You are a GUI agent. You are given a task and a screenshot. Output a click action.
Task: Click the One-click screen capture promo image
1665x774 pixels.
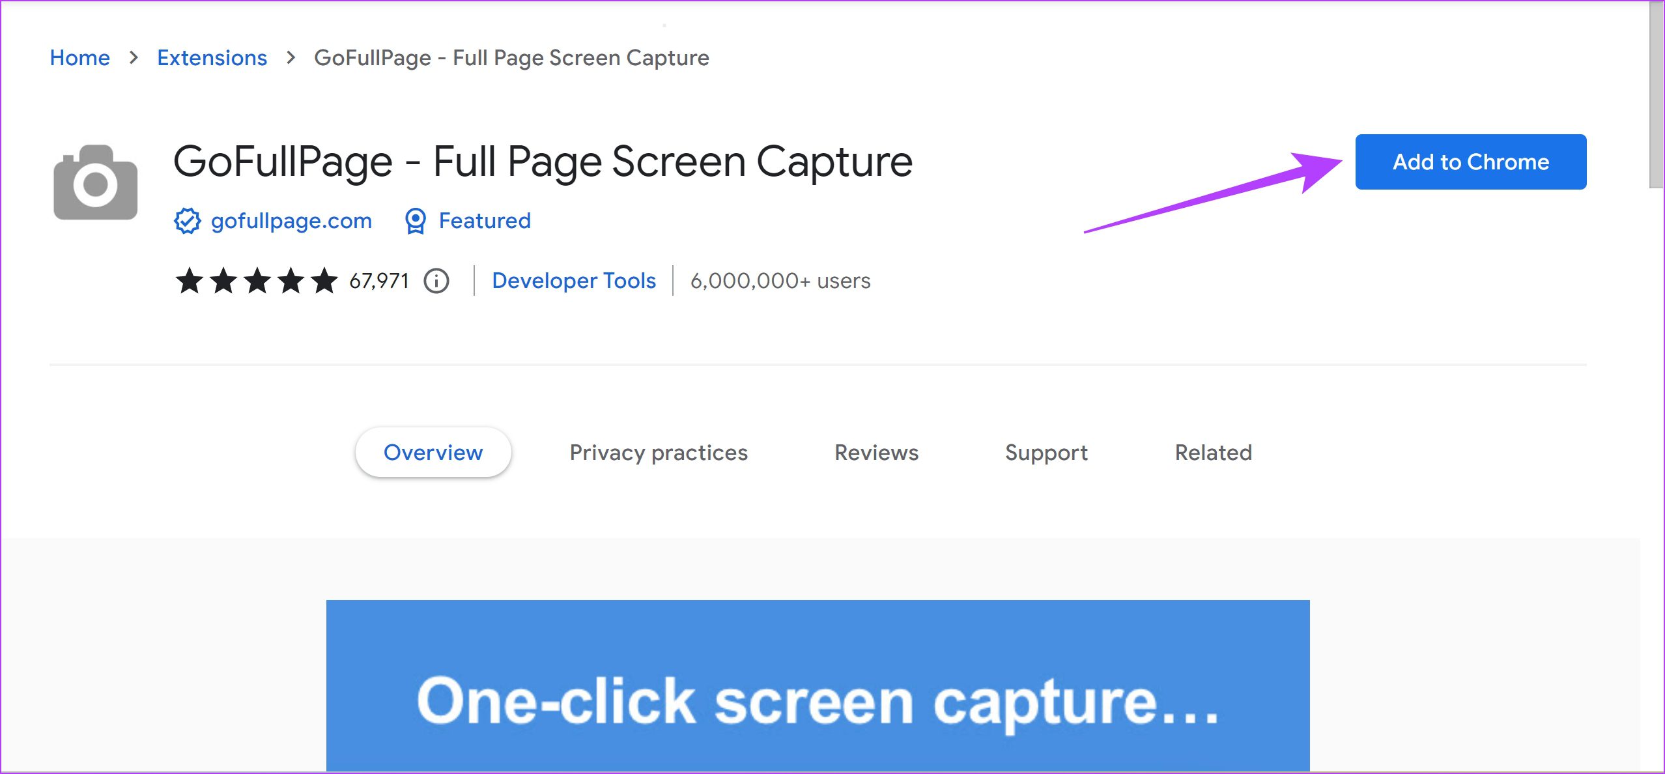pyautogui.click(x=818, y=685)
